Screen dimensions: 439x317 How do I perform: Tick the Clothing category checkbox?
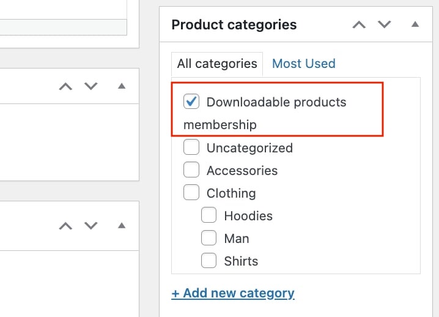pyautogui.click(x=191, y=193)
